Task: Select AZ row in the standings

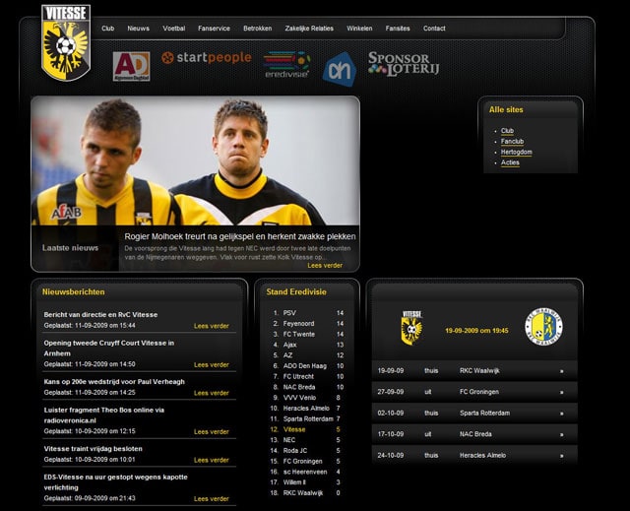Action: (307, 355)
